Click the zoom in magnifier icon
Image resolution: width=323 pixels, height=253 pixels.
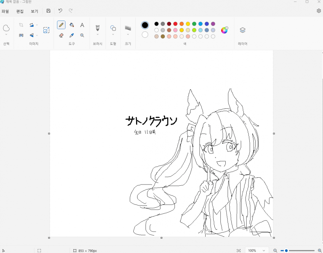pyautogui.click(x=320, y=250)
